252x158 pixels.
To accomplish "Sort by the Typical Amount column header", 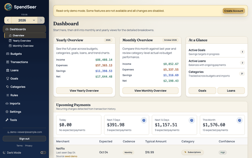I will pos(156,142).
